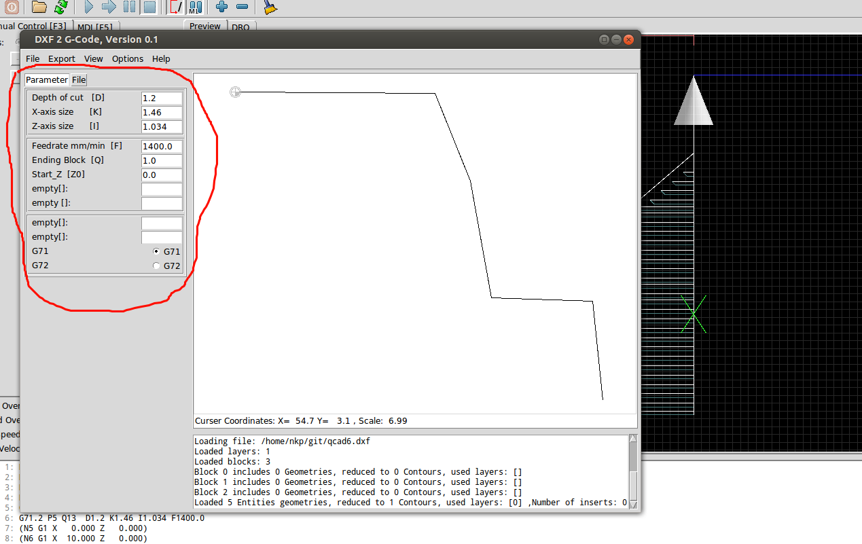The width and height of the screenshot is (862, 544).
Task: Toggle optional stop M1 icon
Action: (x=196, y=7)
